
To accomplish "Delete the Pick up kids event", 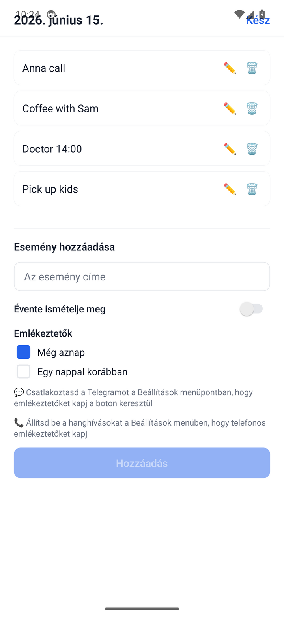I will pyautogui.click(x=252, y=189).
